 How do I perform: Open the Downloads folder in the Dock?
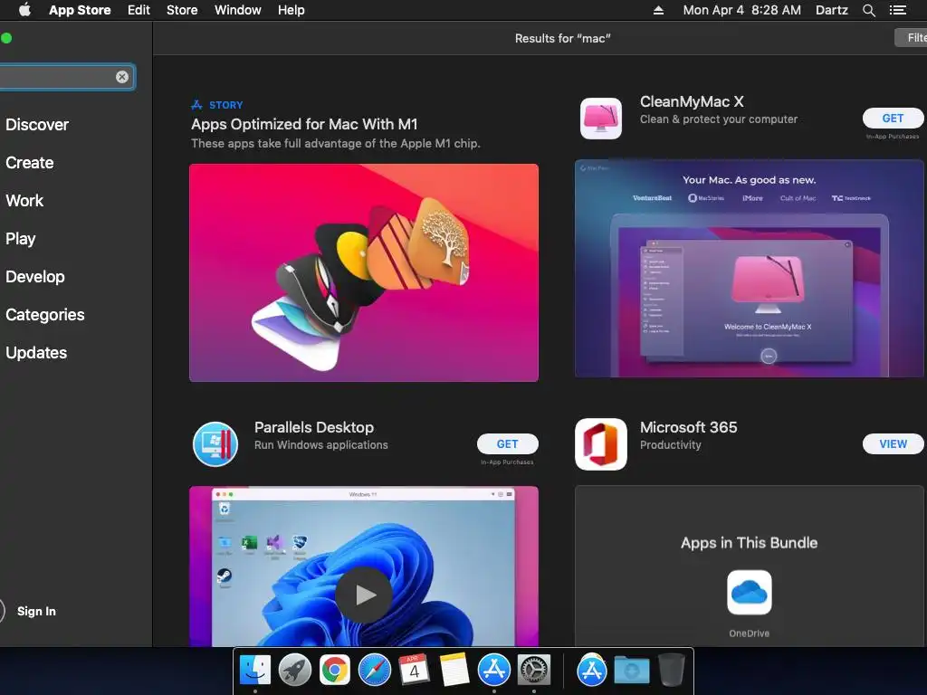pos(631,671)
